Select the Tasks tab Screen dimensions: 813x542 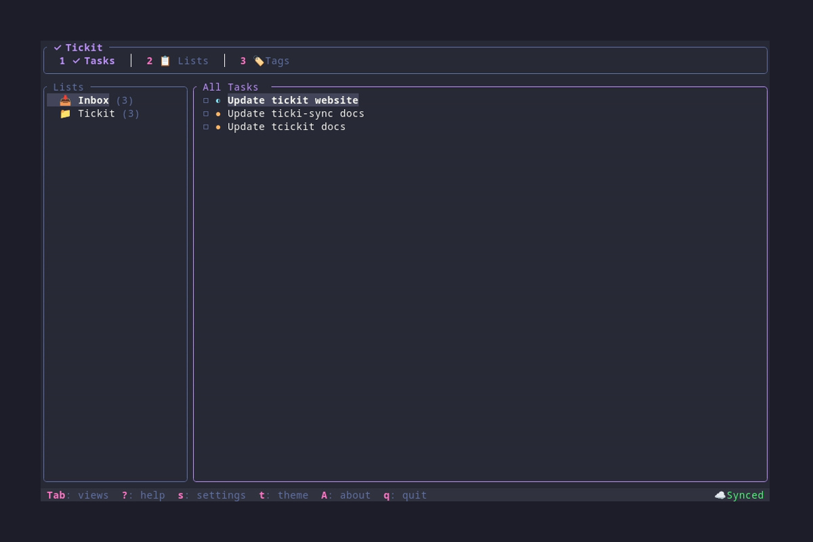(x=99, y=60)
